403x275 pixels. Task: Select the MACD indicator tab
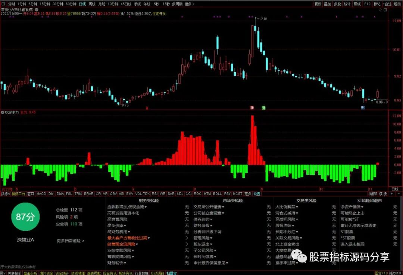coord(41,194)
